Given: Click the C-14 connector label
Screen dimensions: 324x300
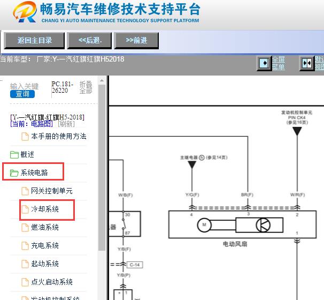Looking at the screenshot, I should 135,265.
